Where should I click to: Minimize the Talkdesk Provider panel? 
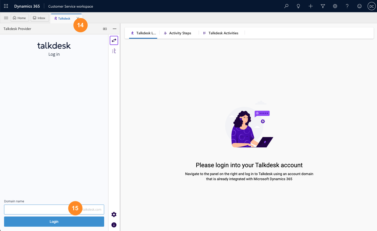click(115, 29)
